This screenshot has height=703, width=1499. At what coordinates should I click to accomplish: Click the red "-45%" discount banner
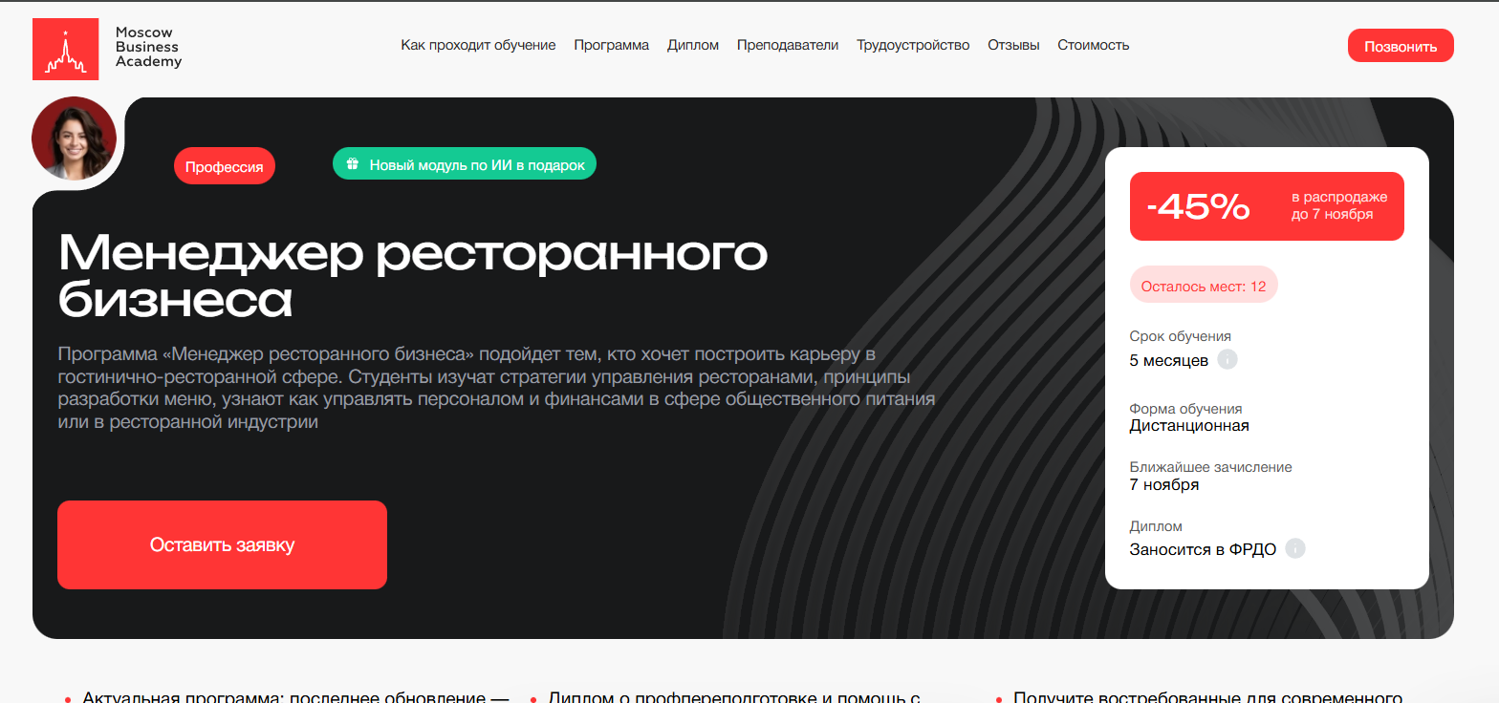(x=1267, y=206)
